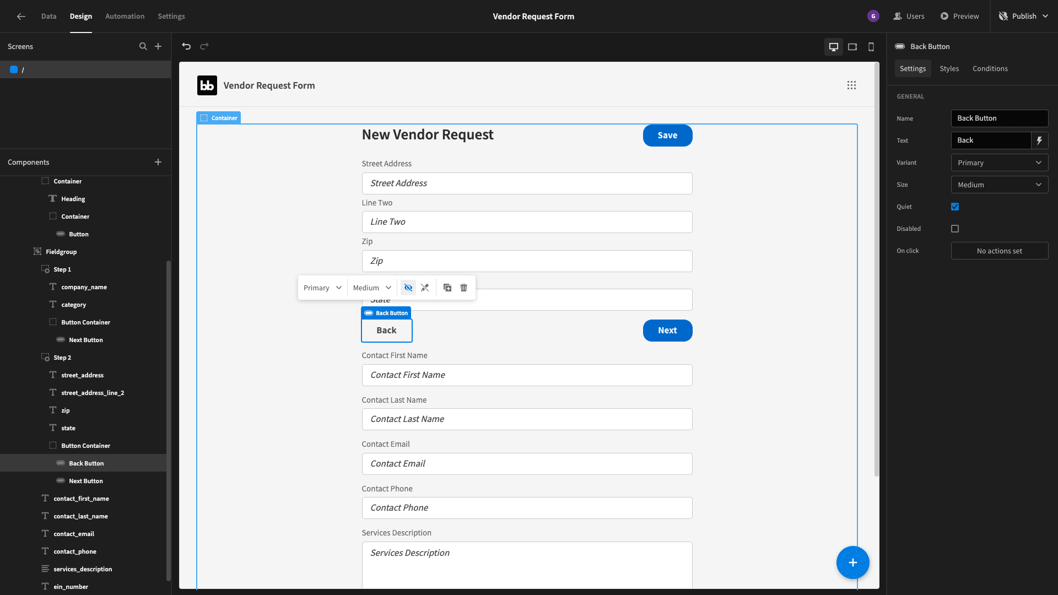Click the Contact Phone input
Screen dimensions: 1058x595
[x=527, y=508]
